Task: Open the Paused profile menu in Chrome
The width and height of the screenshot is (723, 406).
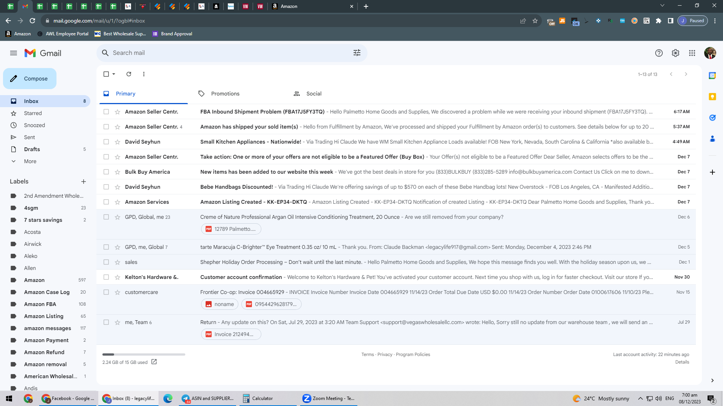Action: [x=693, y=21]
